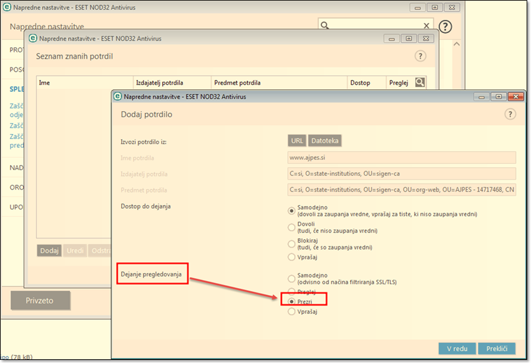Click the Dostop do dejanja label
The image size is (531, 363).
145,206
